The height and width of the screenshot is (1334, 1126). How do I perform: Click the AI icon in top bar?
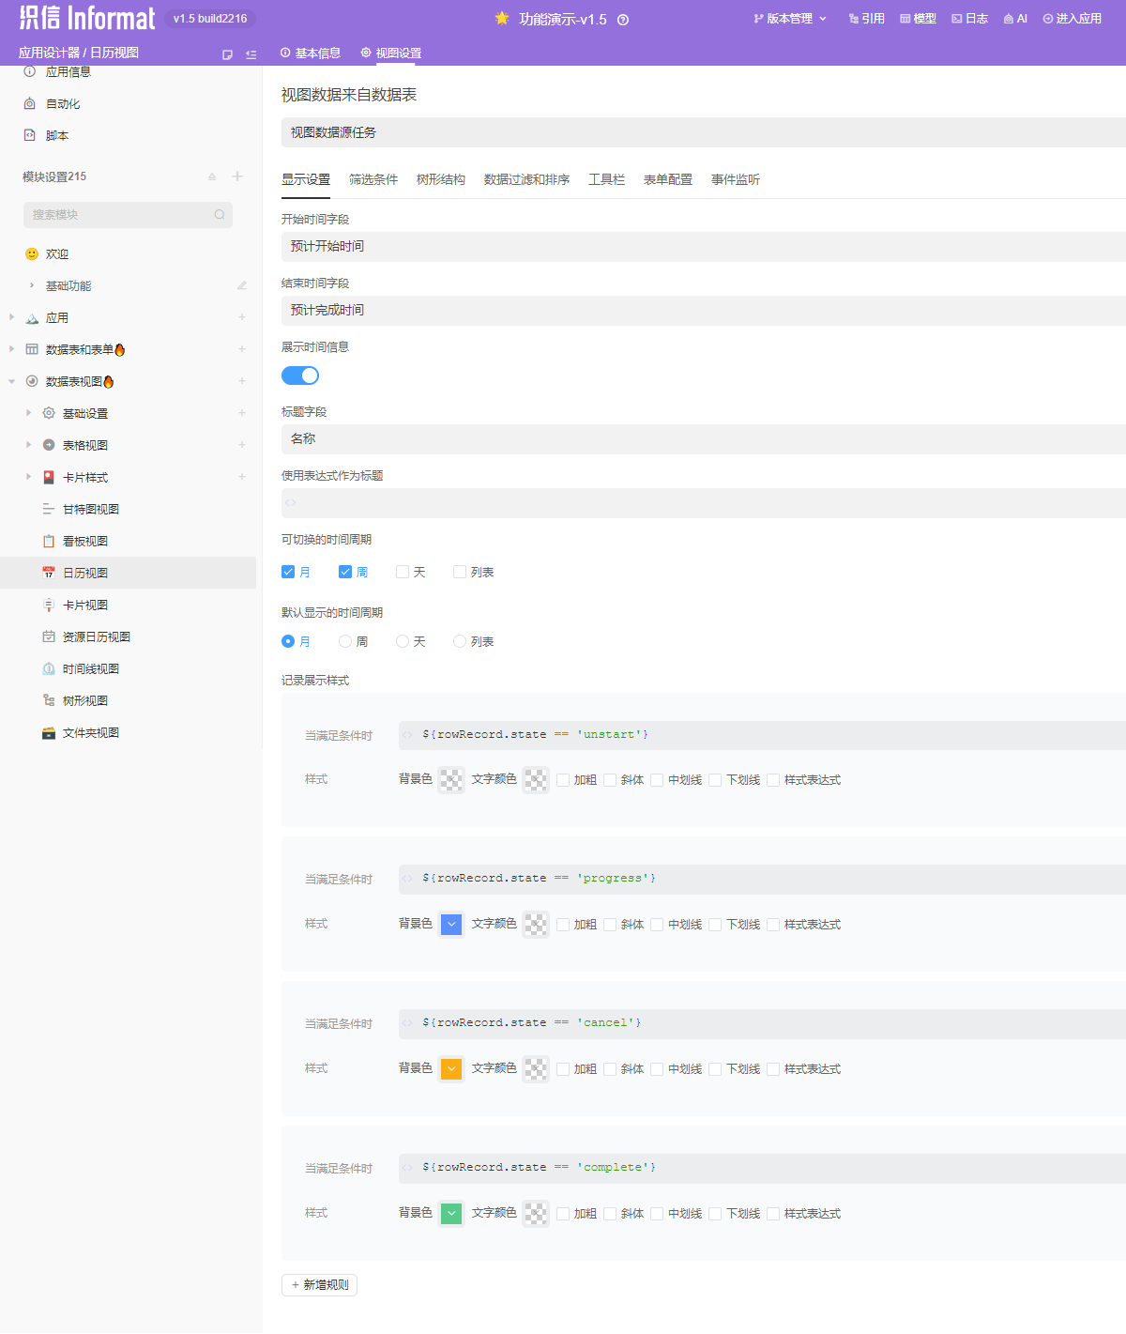tap(1009, 19)
